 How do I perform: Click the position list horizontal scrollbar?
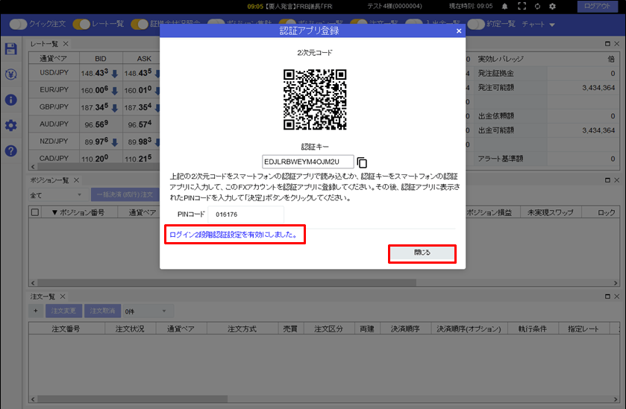click(x=227, y=282)
